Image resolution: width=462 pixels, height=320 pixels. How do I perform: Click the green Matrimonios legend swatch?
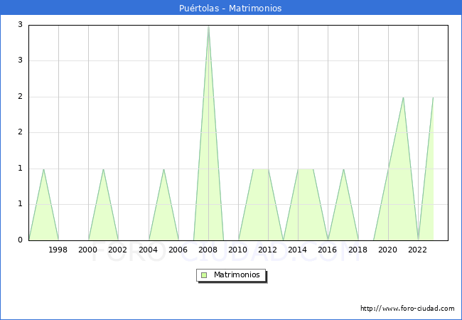point(204,275)
